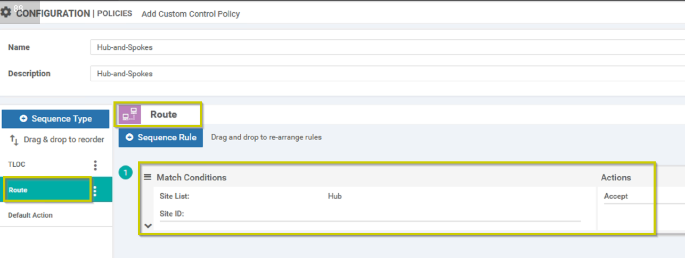Click the CONFIGURATION heading text
The width and height of the screenshot is (685, 258).
(53, 14)
